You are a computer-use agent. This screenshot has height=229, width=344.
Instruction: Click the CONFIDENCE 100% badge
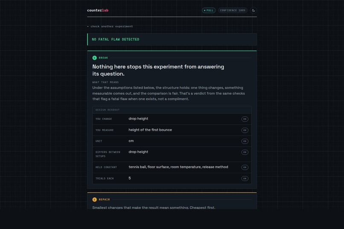click(233, 10)
